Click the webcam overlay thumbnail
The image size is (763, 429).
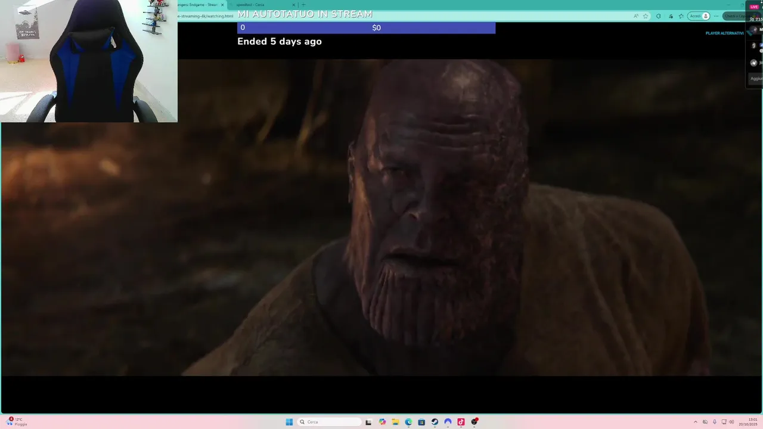tap(89, 61)
